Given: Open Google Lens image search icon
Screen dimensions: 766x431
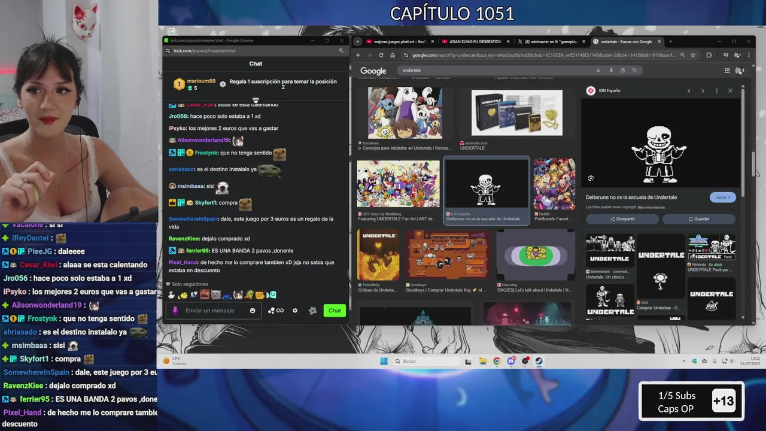Looking at the screenshot, I should pos(622,70).
